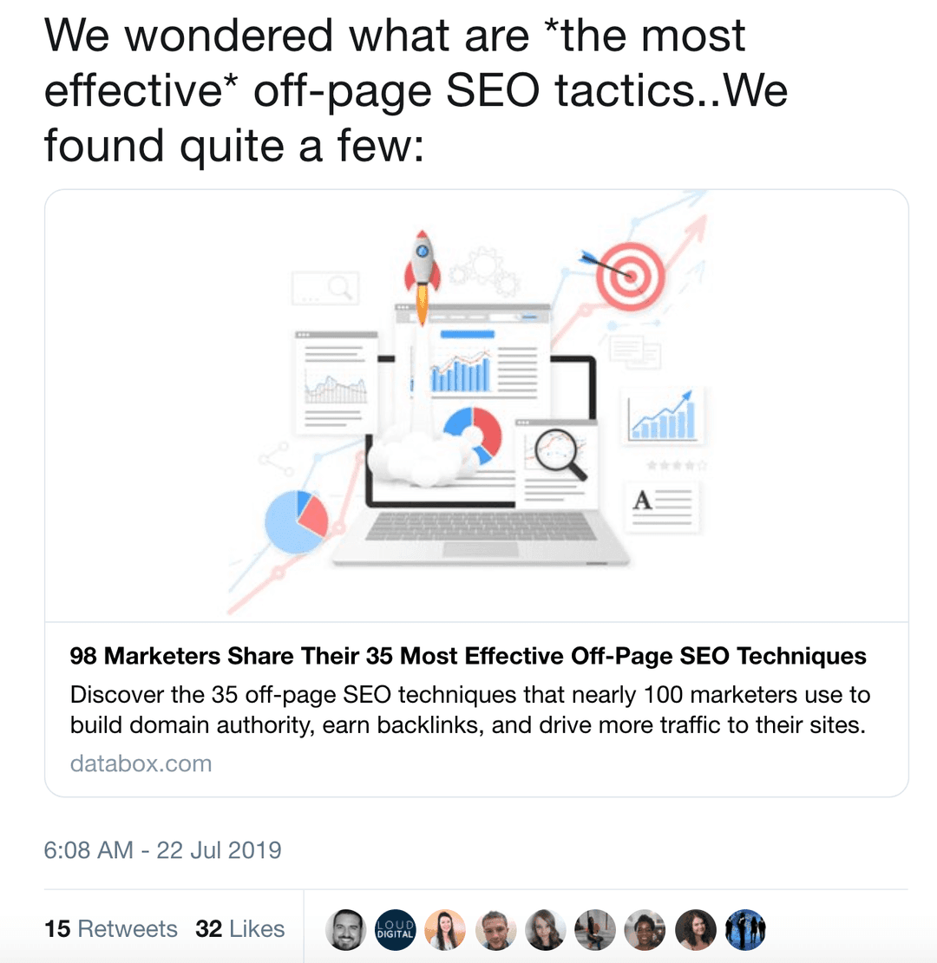The width and height of the screenshot is (937, 963).
Task: Click the first bearded man's avatar
Action: click(345, 929)
